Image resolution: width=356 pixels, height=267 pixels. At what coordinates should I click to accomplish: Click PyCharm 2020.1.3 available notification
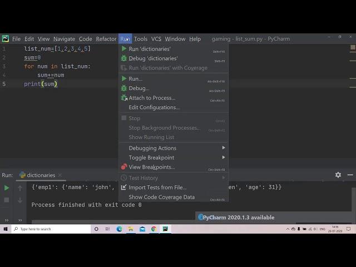coord(239,217)
